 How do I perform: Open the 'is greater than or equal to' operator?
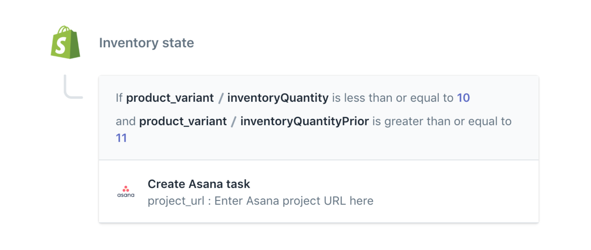(442, 121)
